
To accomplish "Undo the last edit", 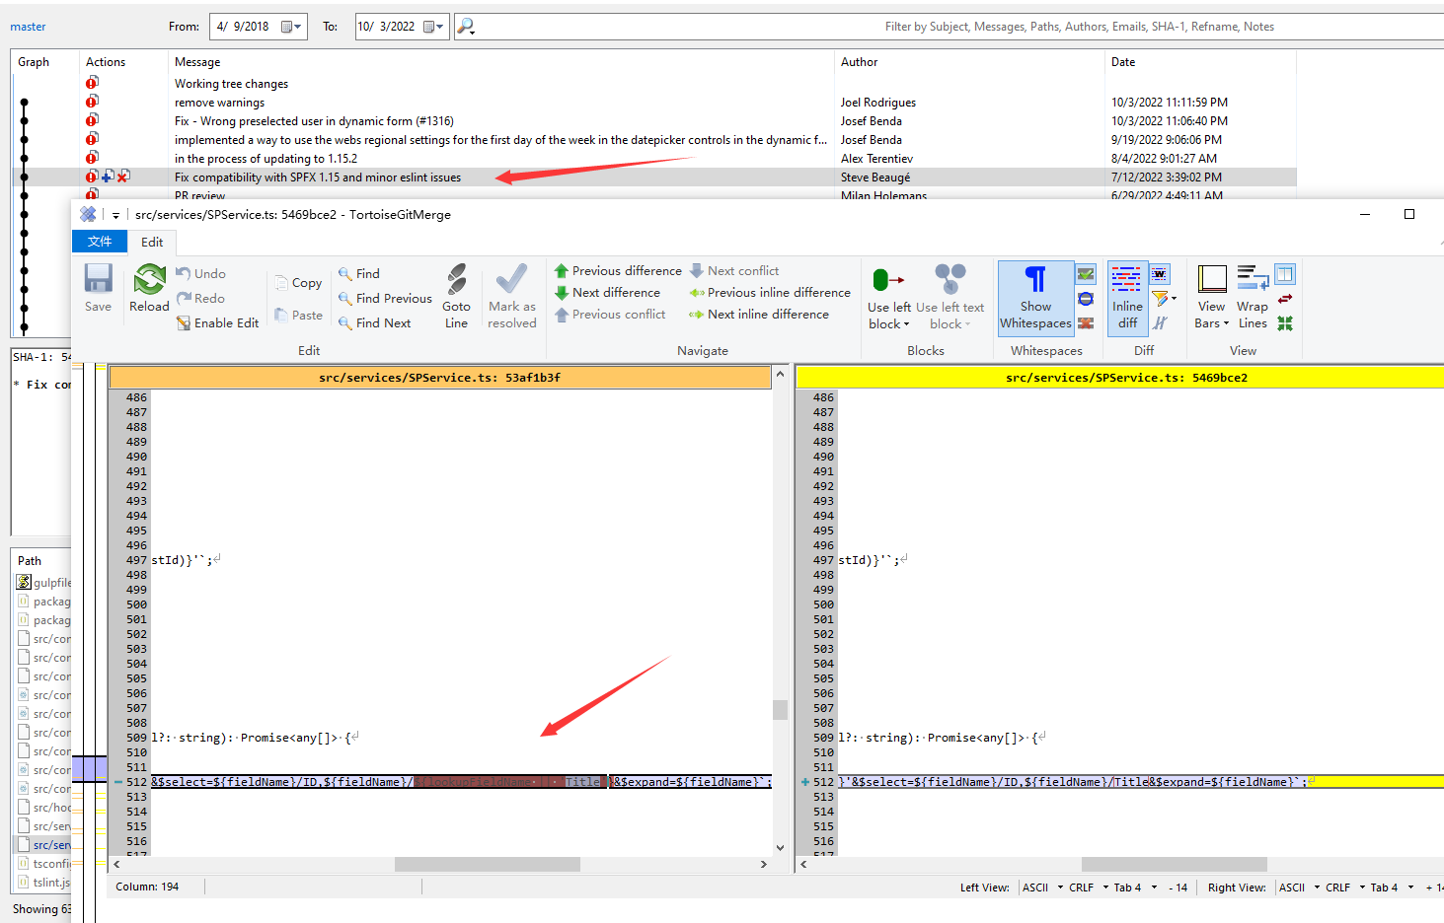I will click(x=200, y=273).
